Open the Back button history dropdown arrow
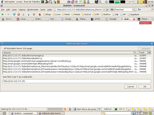 5,14
